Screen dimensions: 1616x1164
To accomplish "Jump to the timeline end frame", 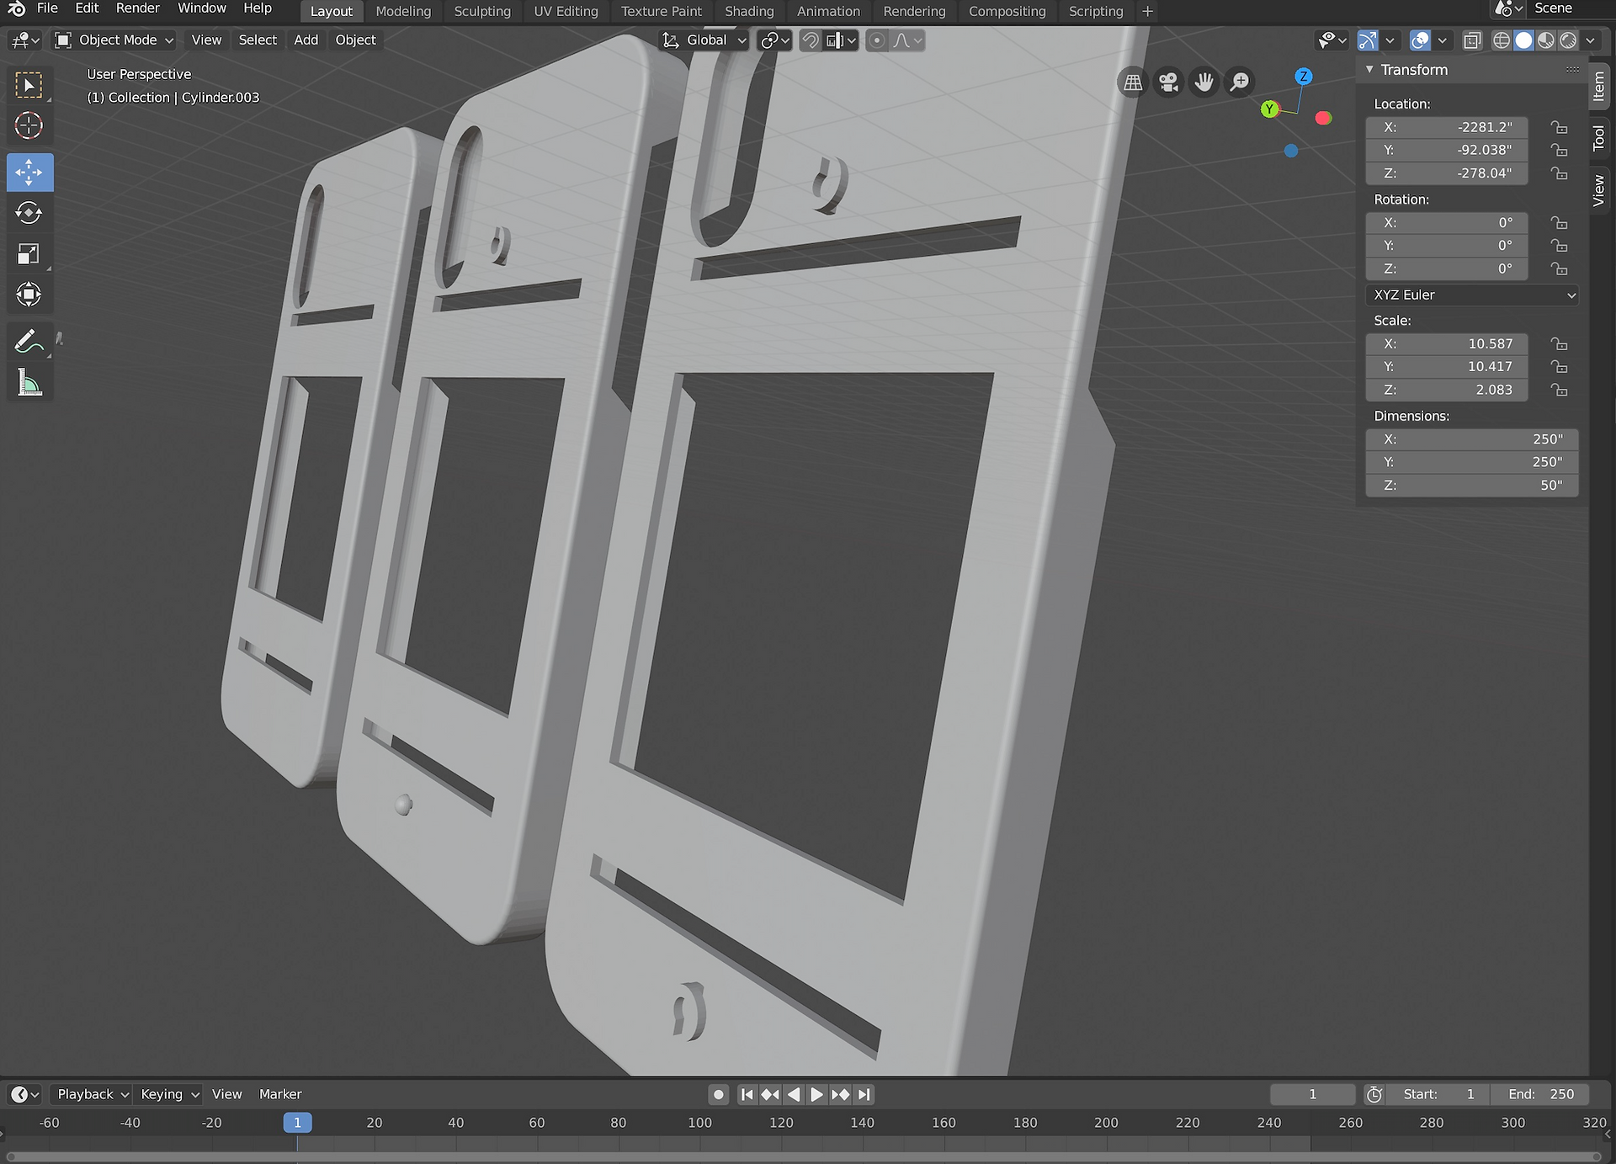I will [x=864, y=1094].
